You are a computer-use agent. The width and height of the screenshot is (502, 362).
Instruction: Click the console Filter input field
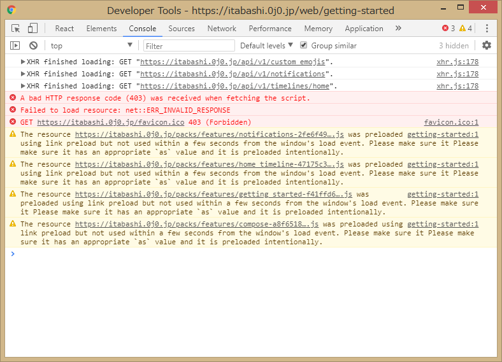tap(189, 46)
